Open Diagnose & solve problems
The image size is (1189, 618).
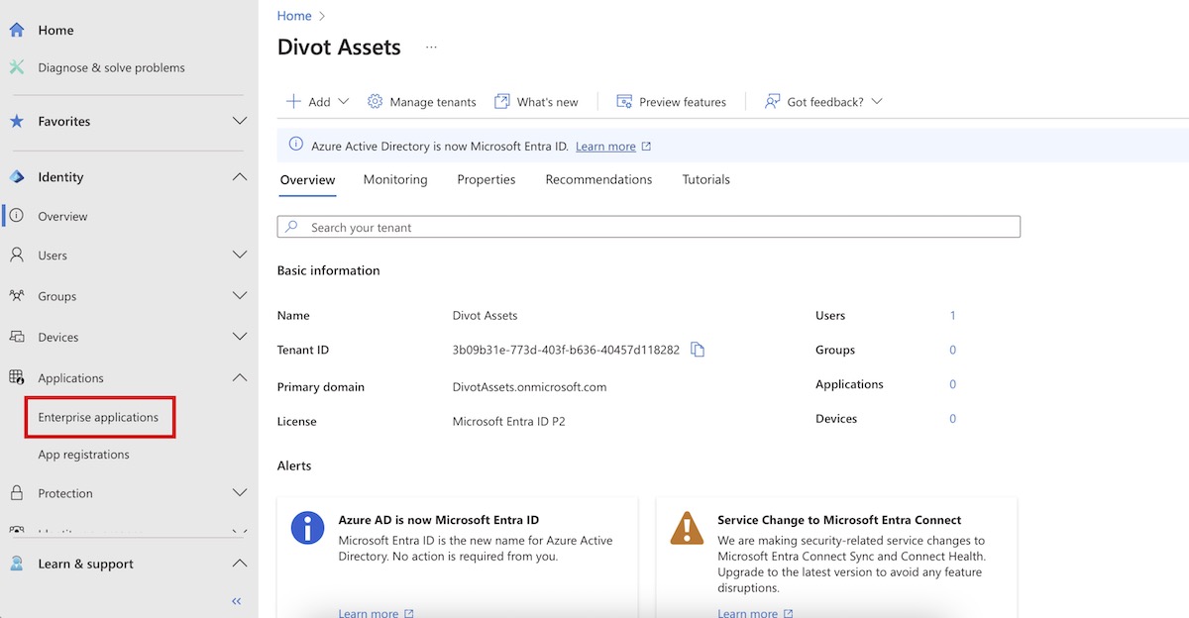111,67
